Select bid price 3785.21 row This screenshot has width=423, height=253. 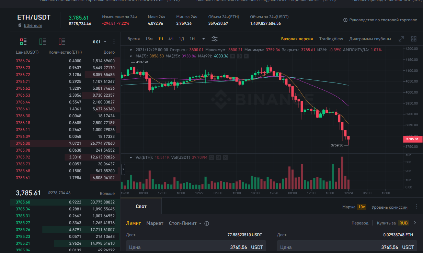65,243
